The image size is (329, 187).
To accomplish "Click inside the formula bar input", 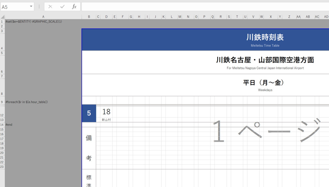I will [x=205, y=7].
